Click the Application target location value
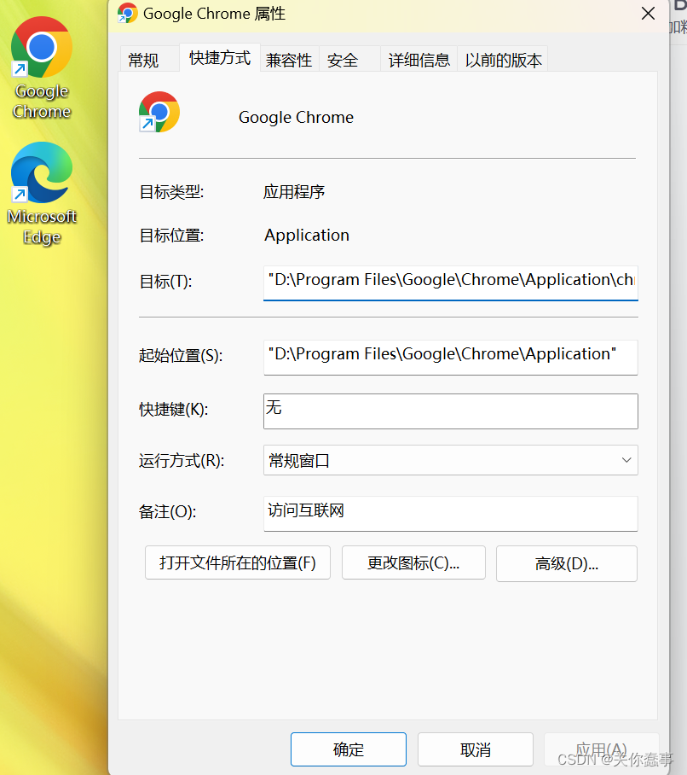The width and height of the screenshot is (687, 775). [307, 236]
